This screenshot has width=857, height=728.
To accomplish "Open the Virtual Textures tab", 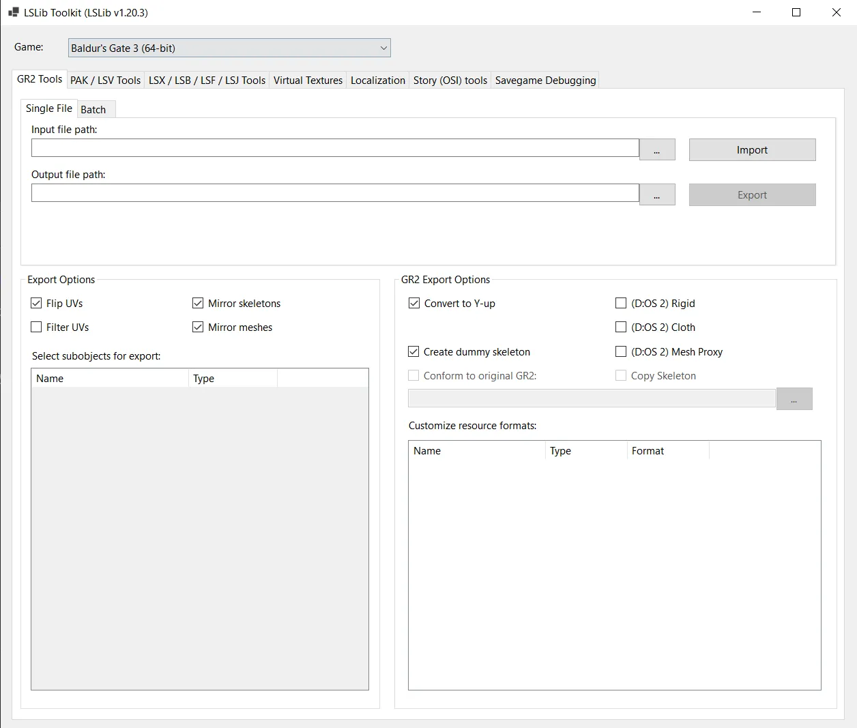I will [x=308, y=81].
